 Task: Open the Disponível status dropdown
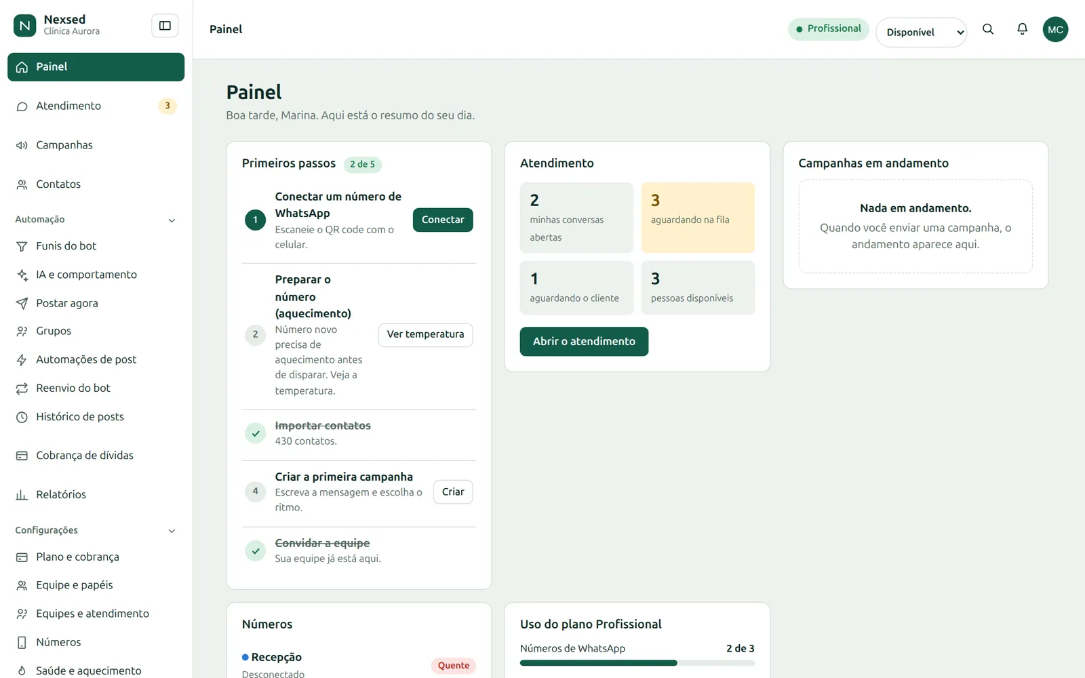[921, 32]
